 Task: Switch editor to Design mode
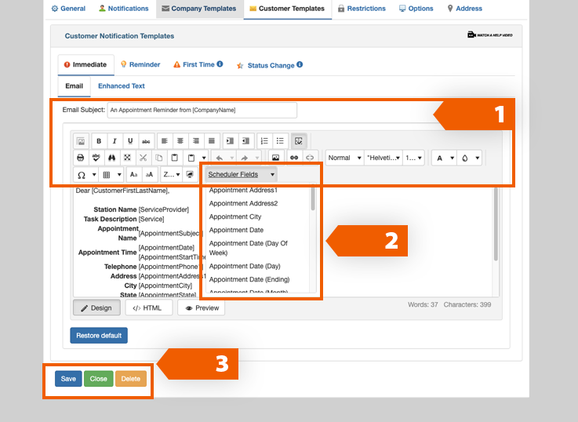pos(96,308)
